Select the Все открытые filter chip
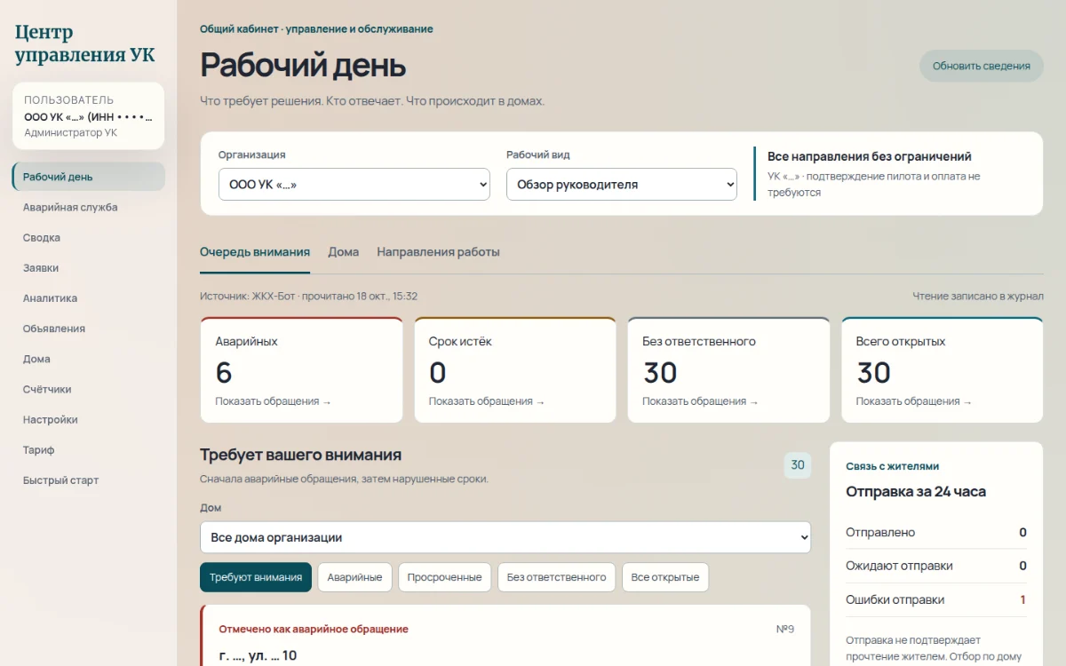This screenshot has width=1066, height=666. click(665, 577)
